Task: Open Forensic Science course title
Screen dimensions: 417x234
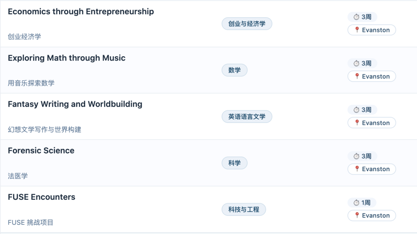Action: (x=41, y=150)
